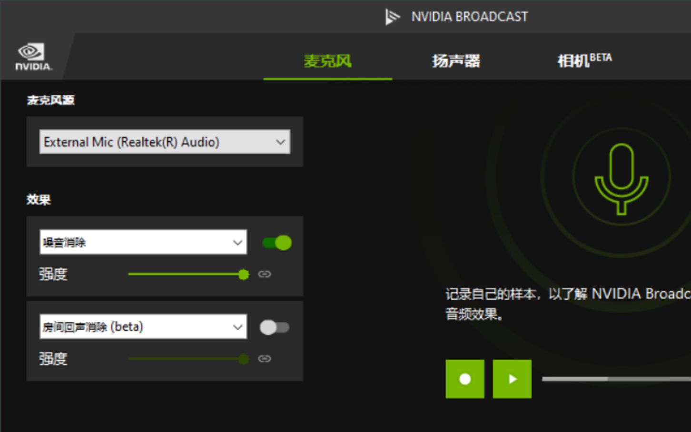This screenshot has width=691, height=432.
Task: Turn off the 噪音消除 toggle
Action: point(277,243)
